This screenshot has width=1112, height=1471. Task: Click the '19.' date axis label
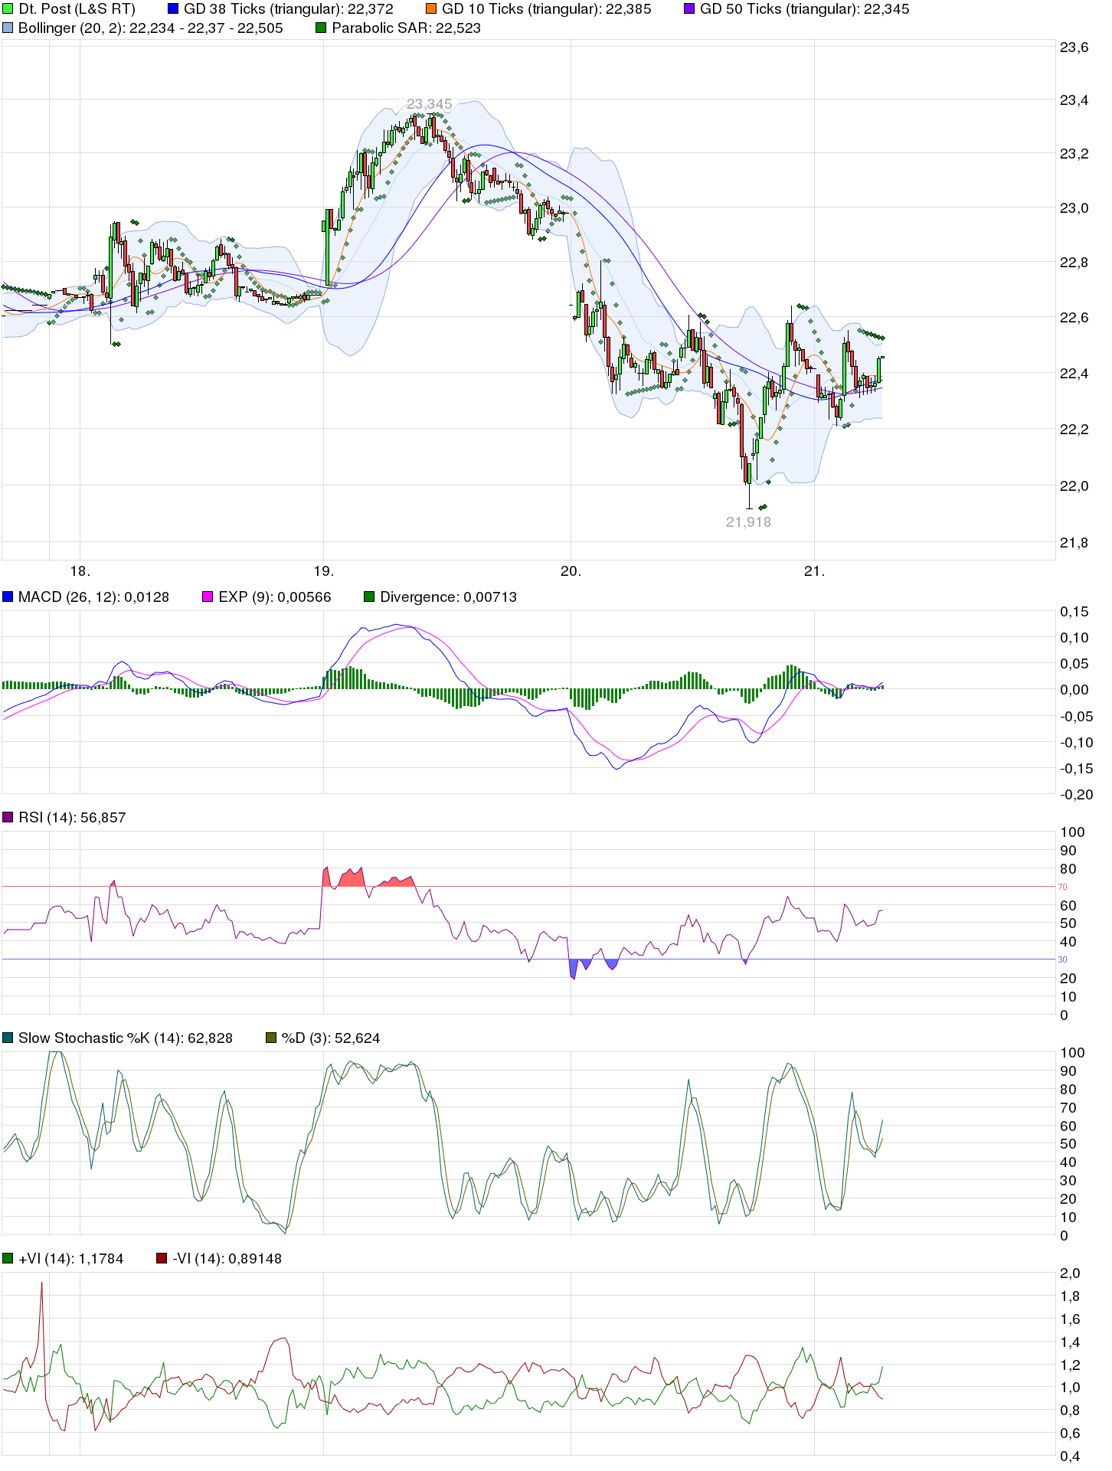point(324,570)
